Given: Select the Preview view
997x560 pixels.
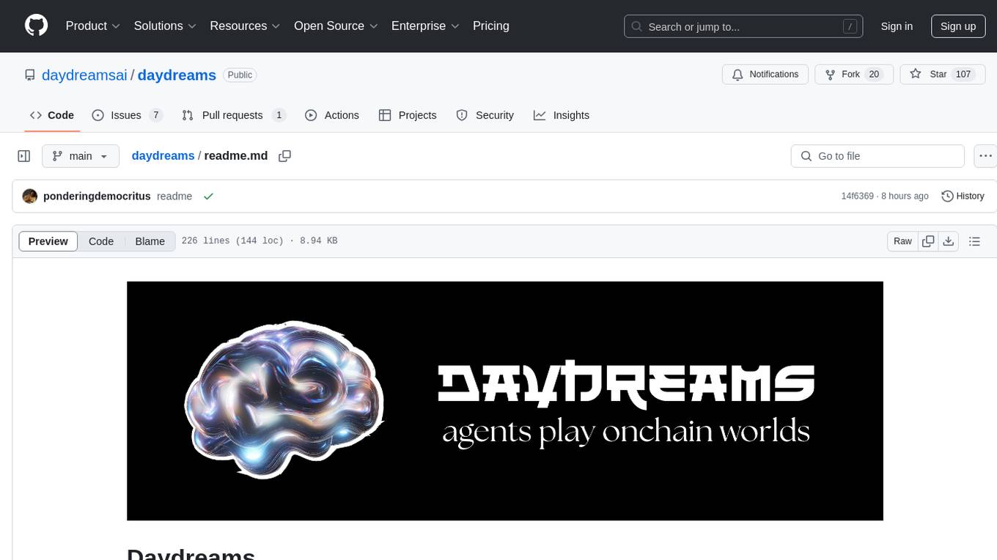Looking at the screenshot, I should [48, 241].
